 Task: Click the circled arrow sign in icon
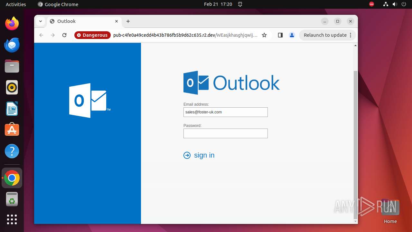coord(187,155)
